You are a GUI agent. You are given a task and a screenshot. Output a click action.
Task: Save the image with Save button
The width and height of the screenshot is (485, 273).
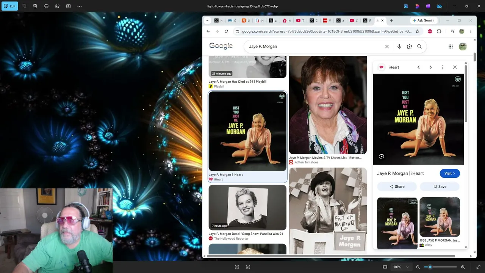tap(440, 187)
